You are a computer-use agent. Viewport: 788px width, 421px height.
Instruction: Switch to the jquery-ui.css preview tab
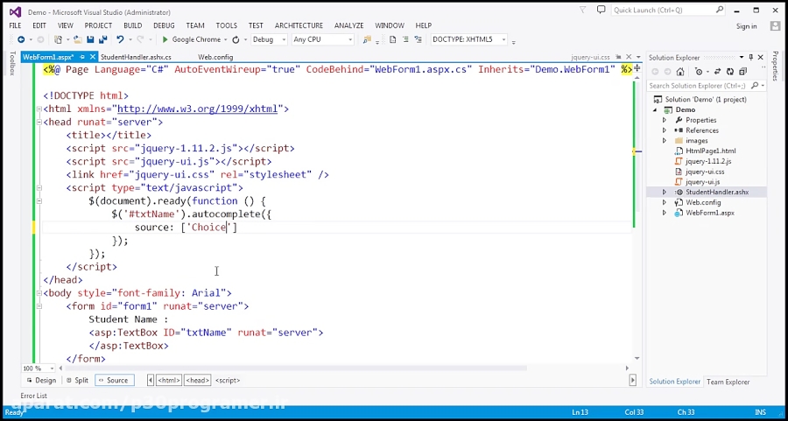590,57
